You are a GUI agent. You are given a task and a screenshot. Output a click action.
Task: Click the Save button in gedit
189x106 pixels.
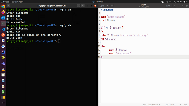pyautogui.click(x=168, y=5)
